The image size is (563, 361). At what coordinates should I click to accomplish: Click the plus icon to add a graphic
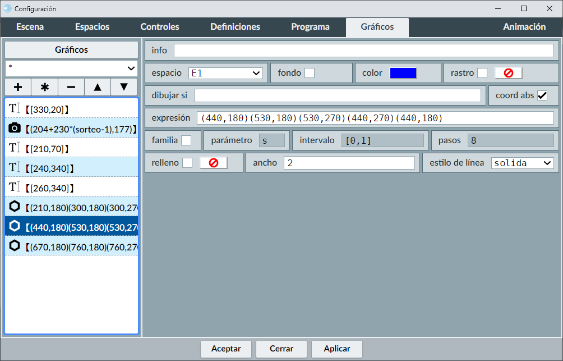(x=18, y=87)
